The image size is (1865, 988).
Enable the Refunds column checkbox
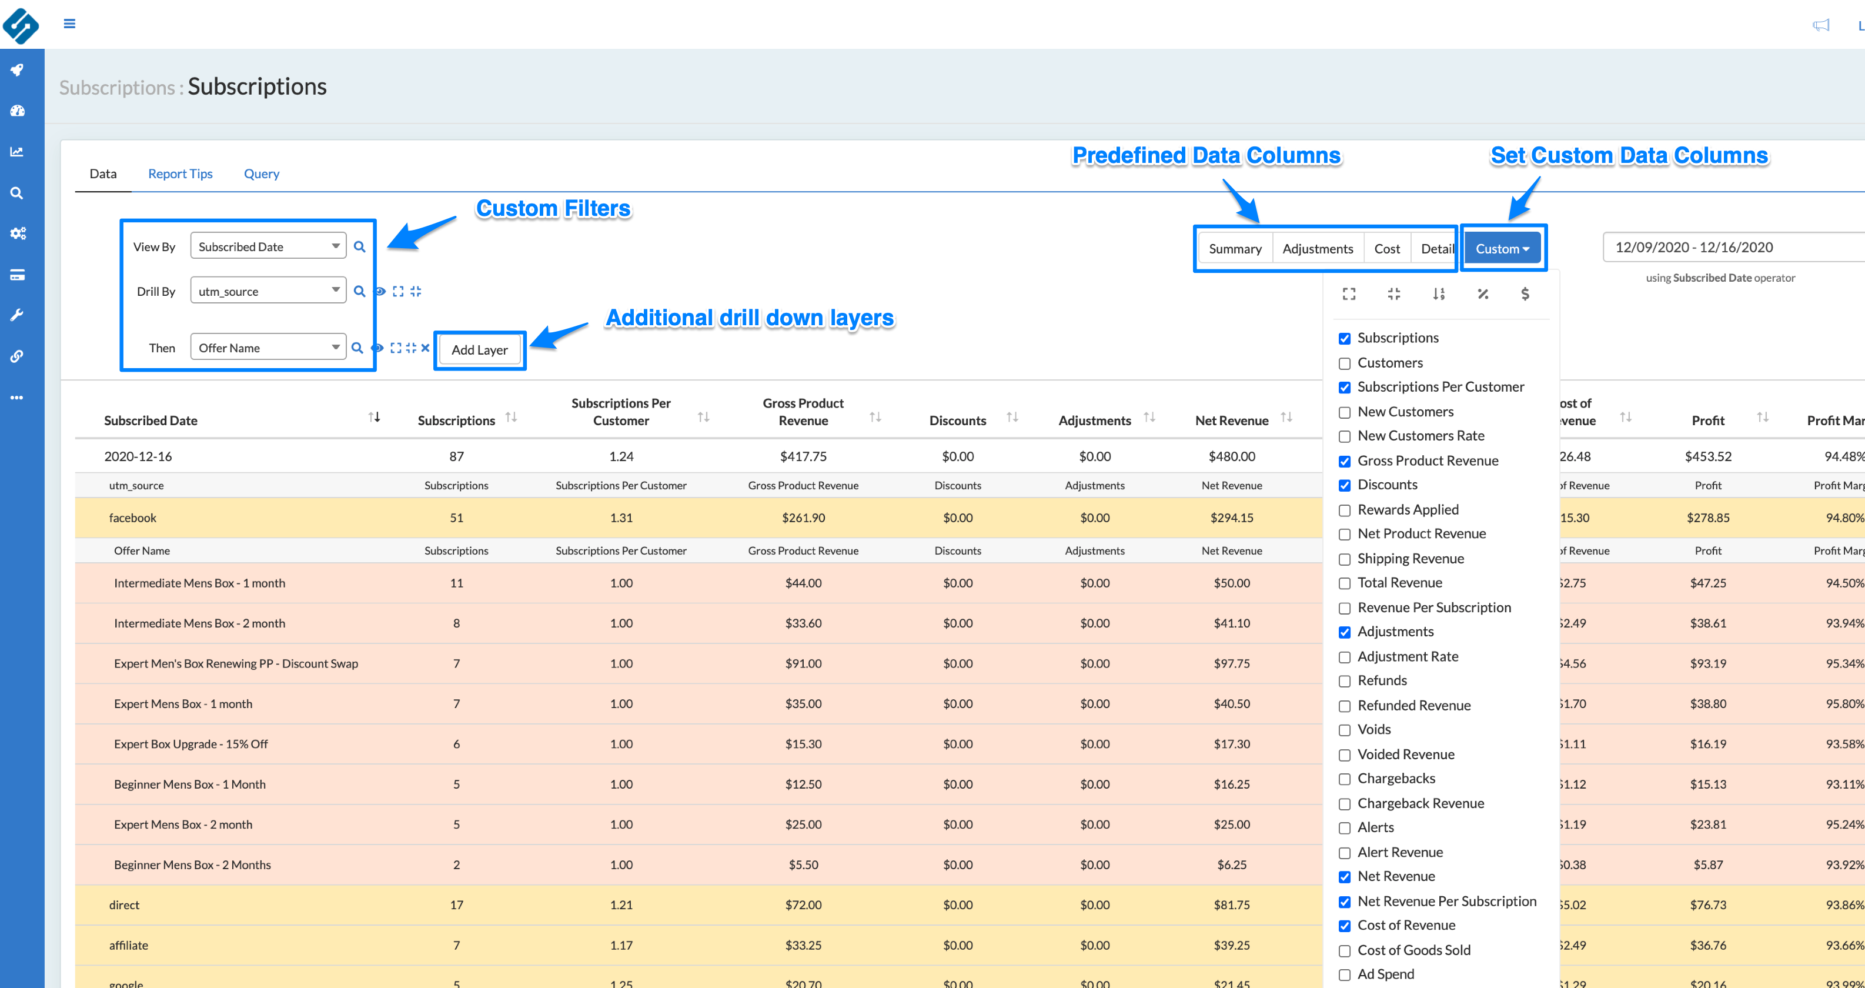point(1345,682)
